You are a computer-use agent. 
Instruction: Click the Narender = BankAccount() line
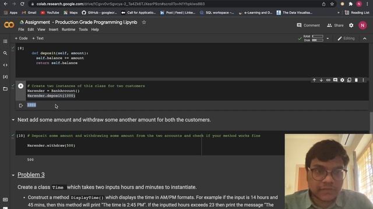coord(53,91)
